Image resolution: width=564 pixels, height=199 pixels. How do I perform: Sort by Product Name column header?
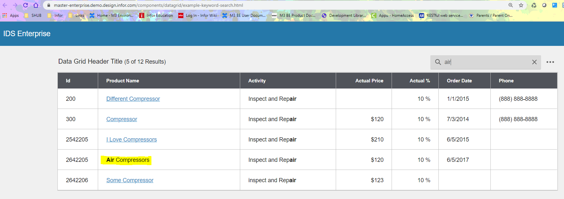169,81
